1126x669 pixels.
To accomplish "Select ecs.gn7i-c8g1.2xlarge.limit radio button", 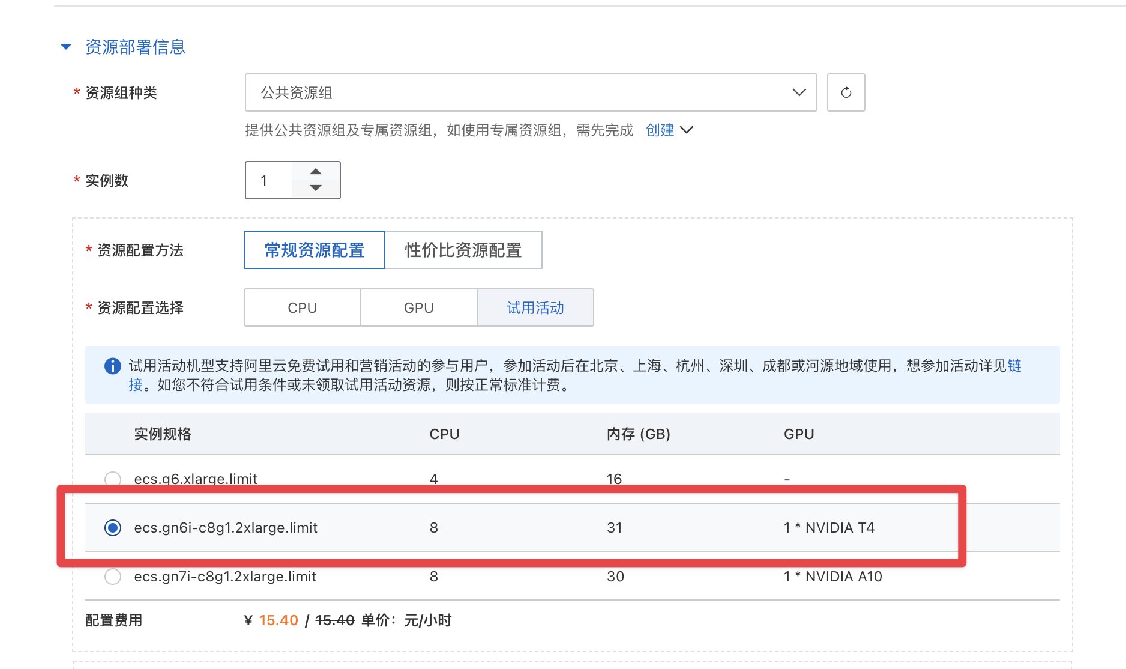I will click(x=113, y=577).
